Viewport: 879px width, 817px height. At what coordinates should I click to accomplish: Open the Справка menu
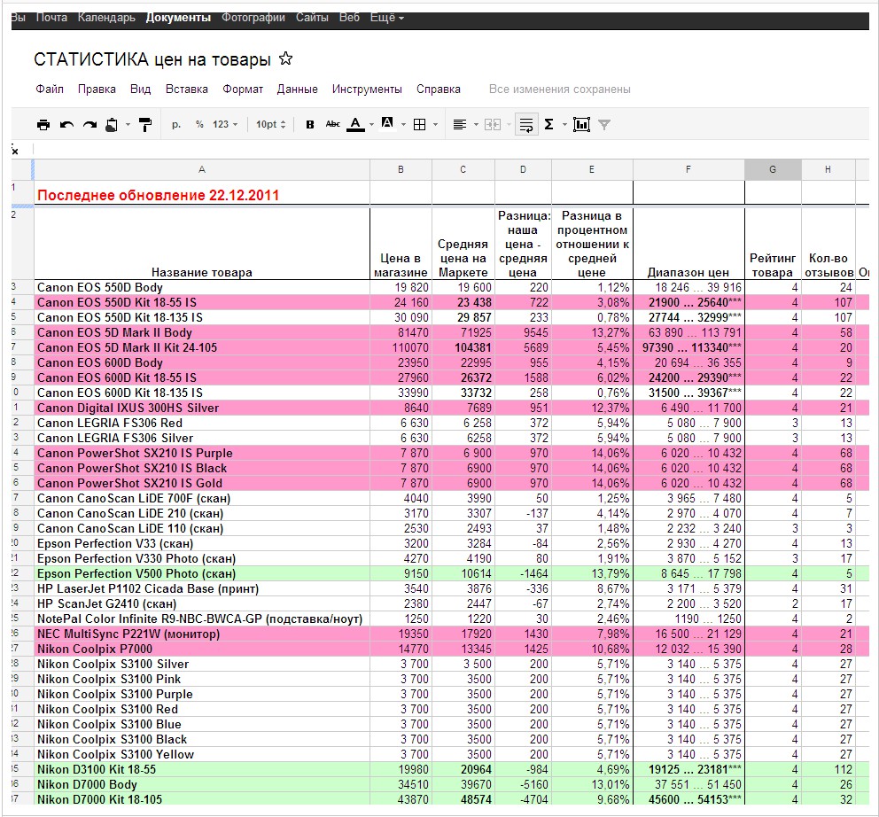(439, 89)
